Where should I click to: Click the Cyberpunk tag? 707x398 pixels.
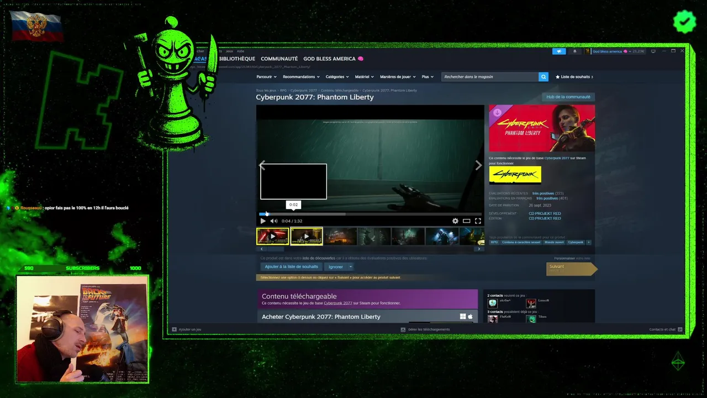click(576, 242)
